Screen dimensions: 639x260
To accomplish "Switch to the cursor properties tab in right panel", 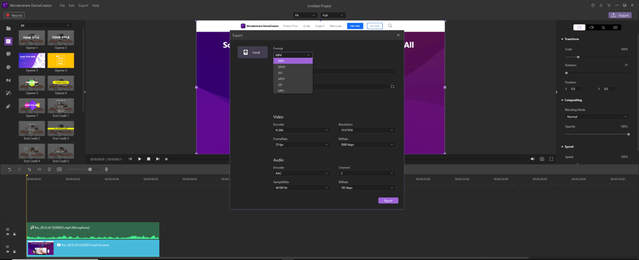I will point(603,28).
